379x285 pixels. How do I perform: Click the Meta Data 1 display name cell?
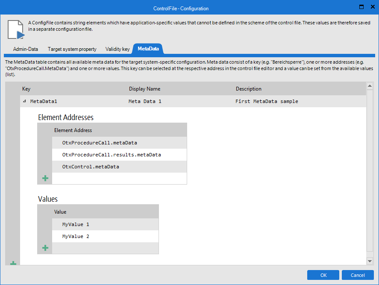click(x=145, y=101)
